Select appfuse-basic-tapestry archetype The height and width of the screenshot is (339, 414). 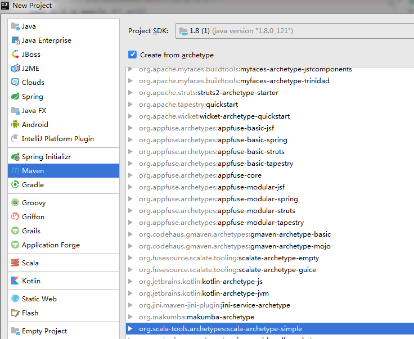pos(216,164)
